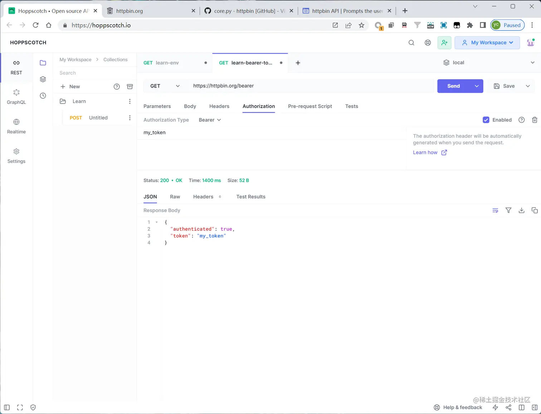Download the response with the download icon
The width and height of the screenshot is (541, 414).
(521, 210)
